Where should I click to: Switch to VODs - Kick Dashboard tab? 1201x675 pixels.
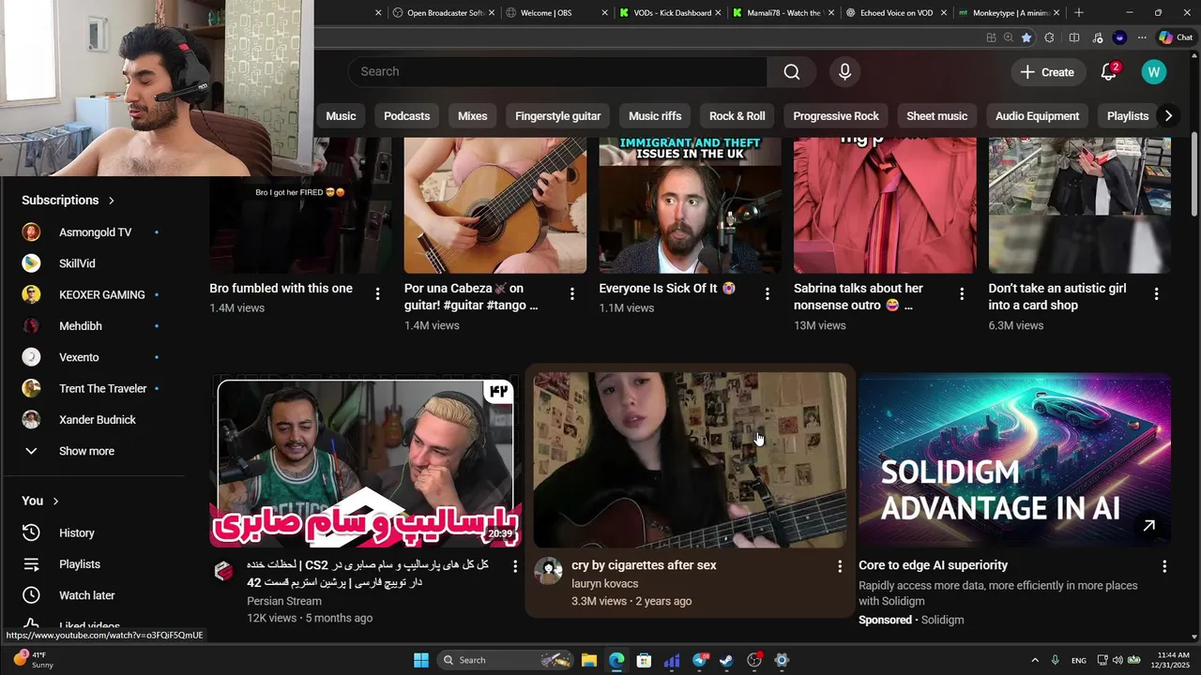[x=672, y=13]
